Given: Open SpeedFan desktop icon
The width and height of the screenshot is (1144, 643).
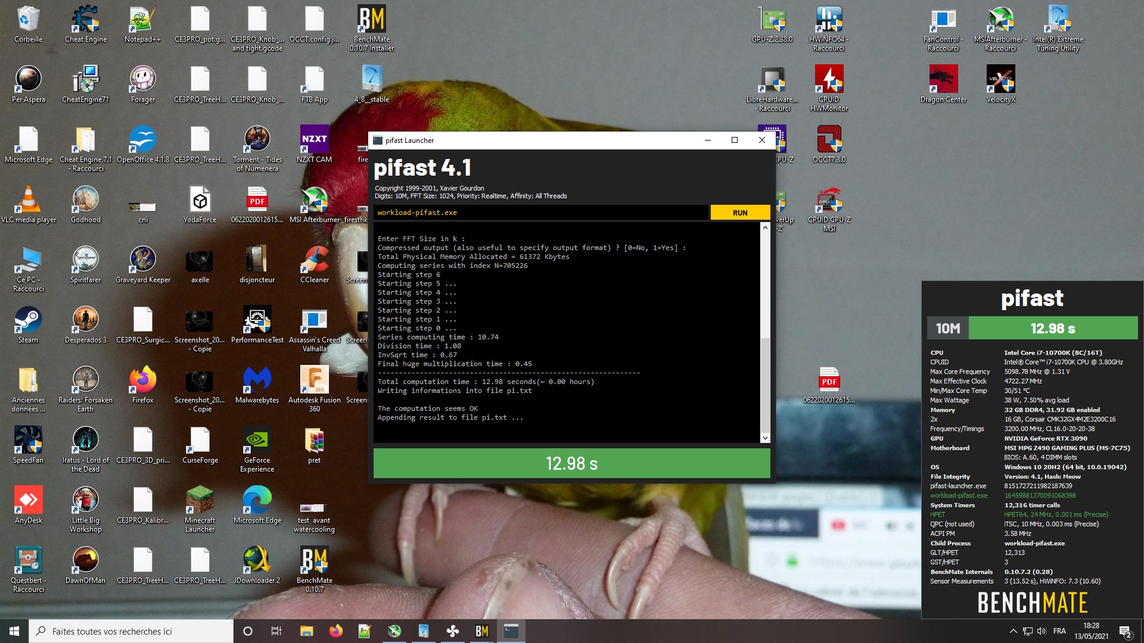Looking at the screenshot, I should (28, 445).
